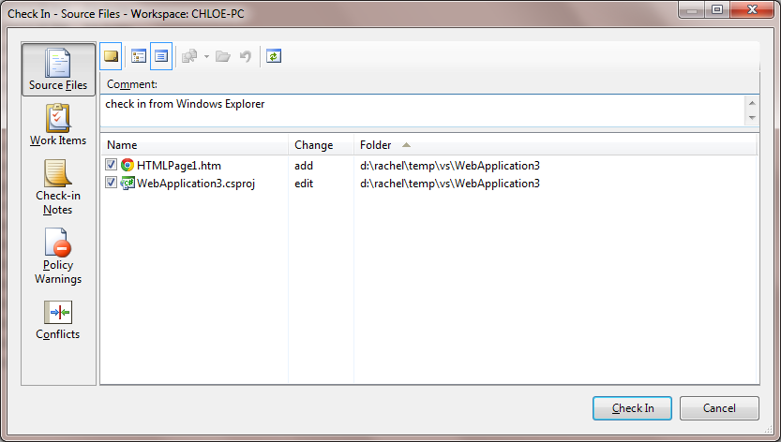
Task: Sort by the Change column header
Action: pyautogui.click(x=313, y=145)
